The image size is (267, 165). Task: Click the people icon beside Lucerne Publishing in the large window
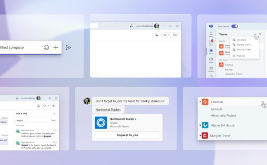(132, 26)
